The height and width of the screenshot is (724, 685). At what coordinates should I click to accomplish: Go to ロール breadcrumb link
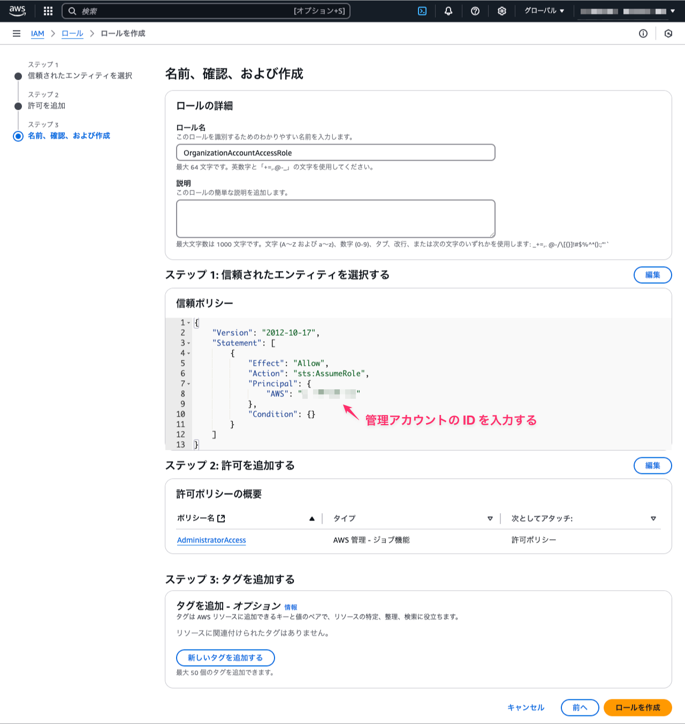coord(72,33)
